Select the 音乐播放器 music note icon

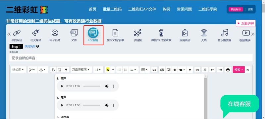click(x=225, y=33)
